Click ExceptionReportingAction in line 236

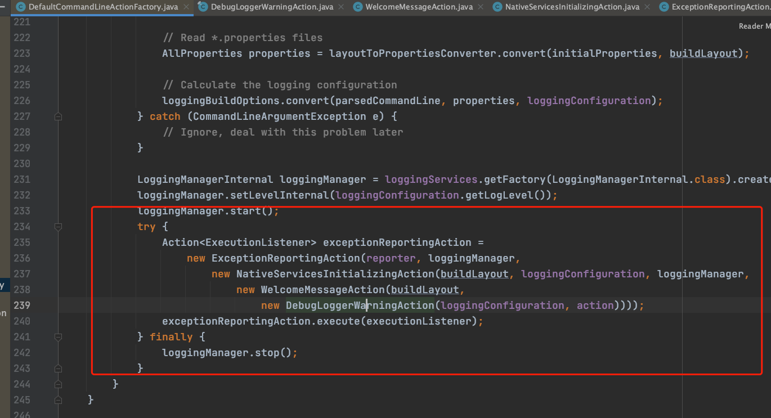click(286, 258)
